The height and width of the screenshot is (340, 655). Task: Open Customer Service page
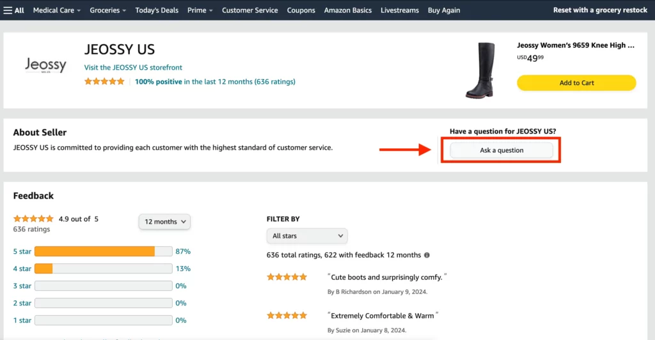point(250,10)
